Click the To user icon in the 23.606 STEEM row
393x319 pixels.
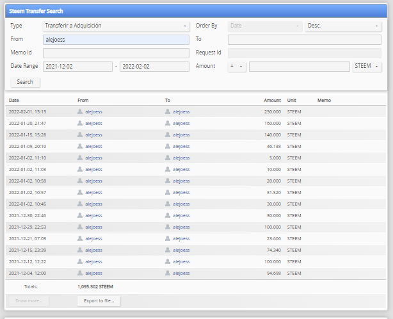click(168, 238)
